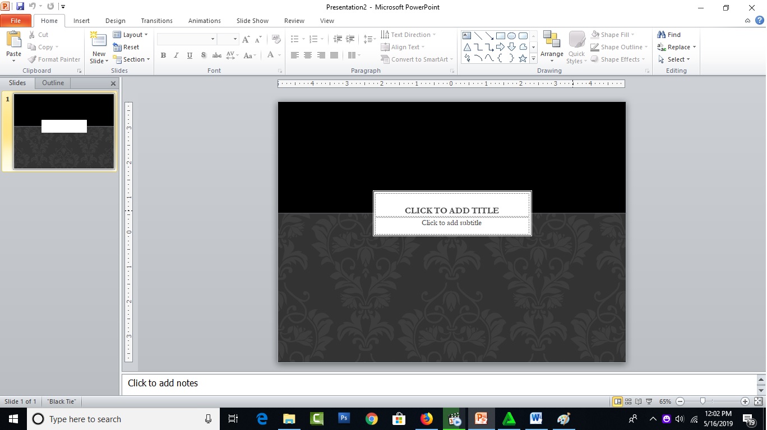The width and height of the screenshot is (767, 430).
Task: Open the Select dropdown
Action: pyautogui.click(x=674, y=59)
